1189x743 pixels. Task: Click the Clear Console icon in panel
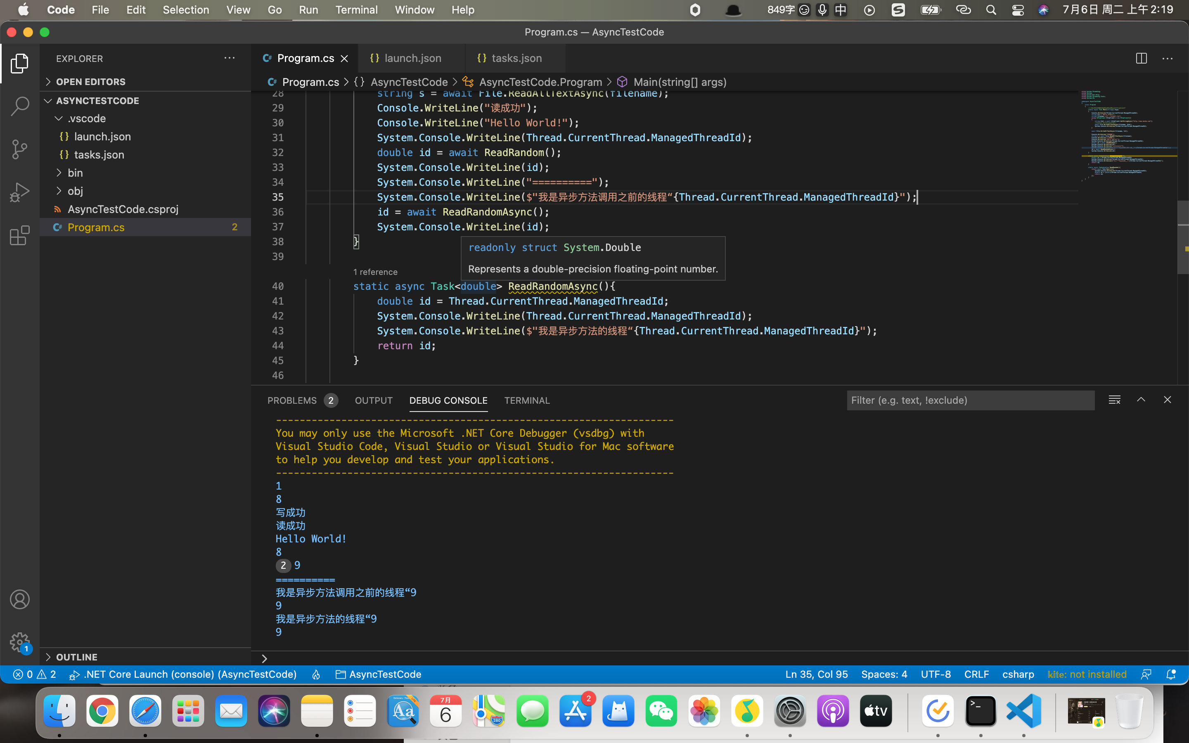1114,400
